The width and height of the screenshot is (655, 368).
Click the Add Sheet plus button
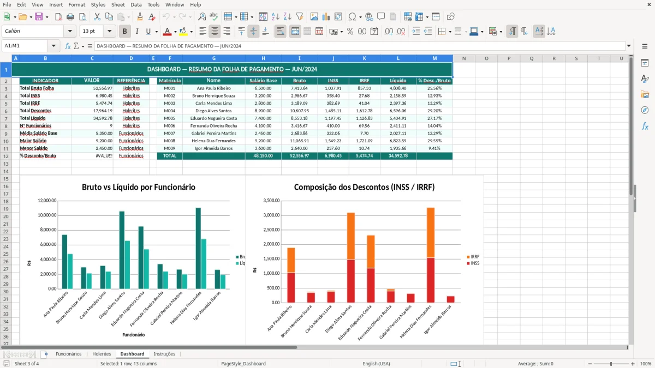[46, 354]
